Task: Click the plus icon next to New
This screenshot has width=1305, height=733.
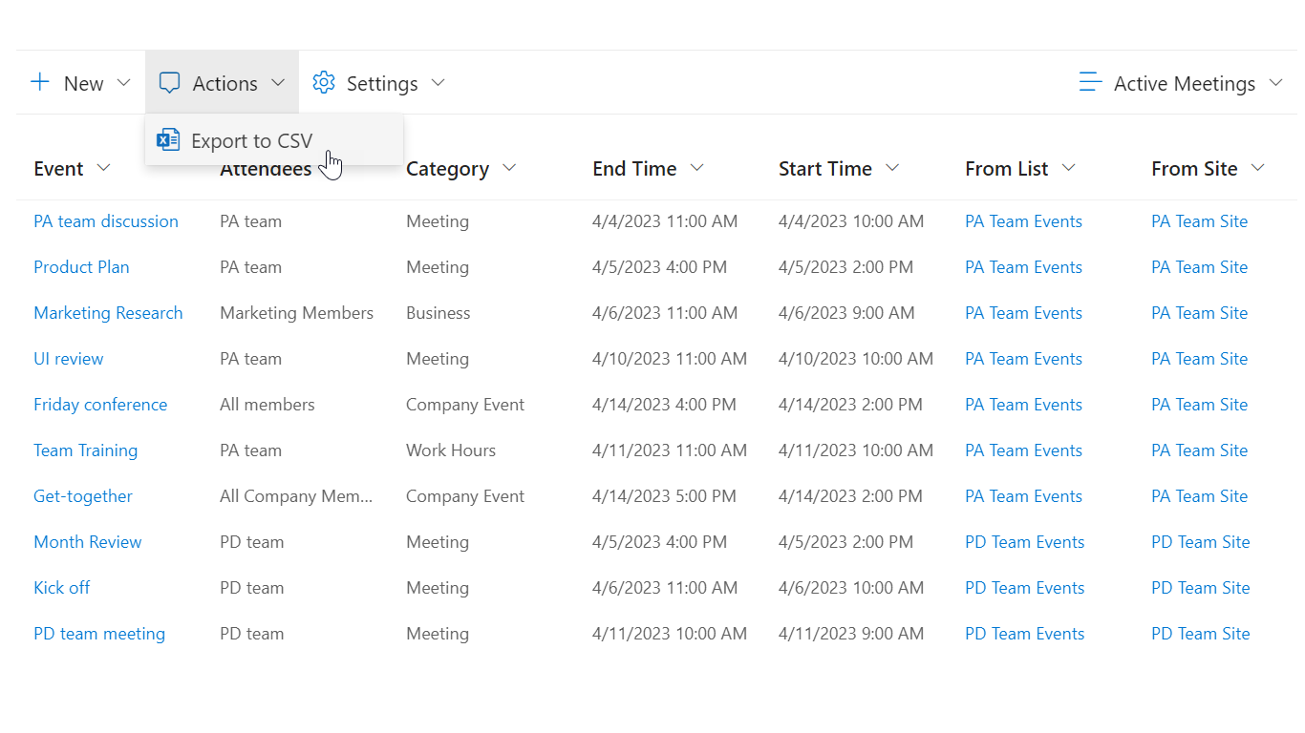Action: pyautogui.click(x=40, y=82)
